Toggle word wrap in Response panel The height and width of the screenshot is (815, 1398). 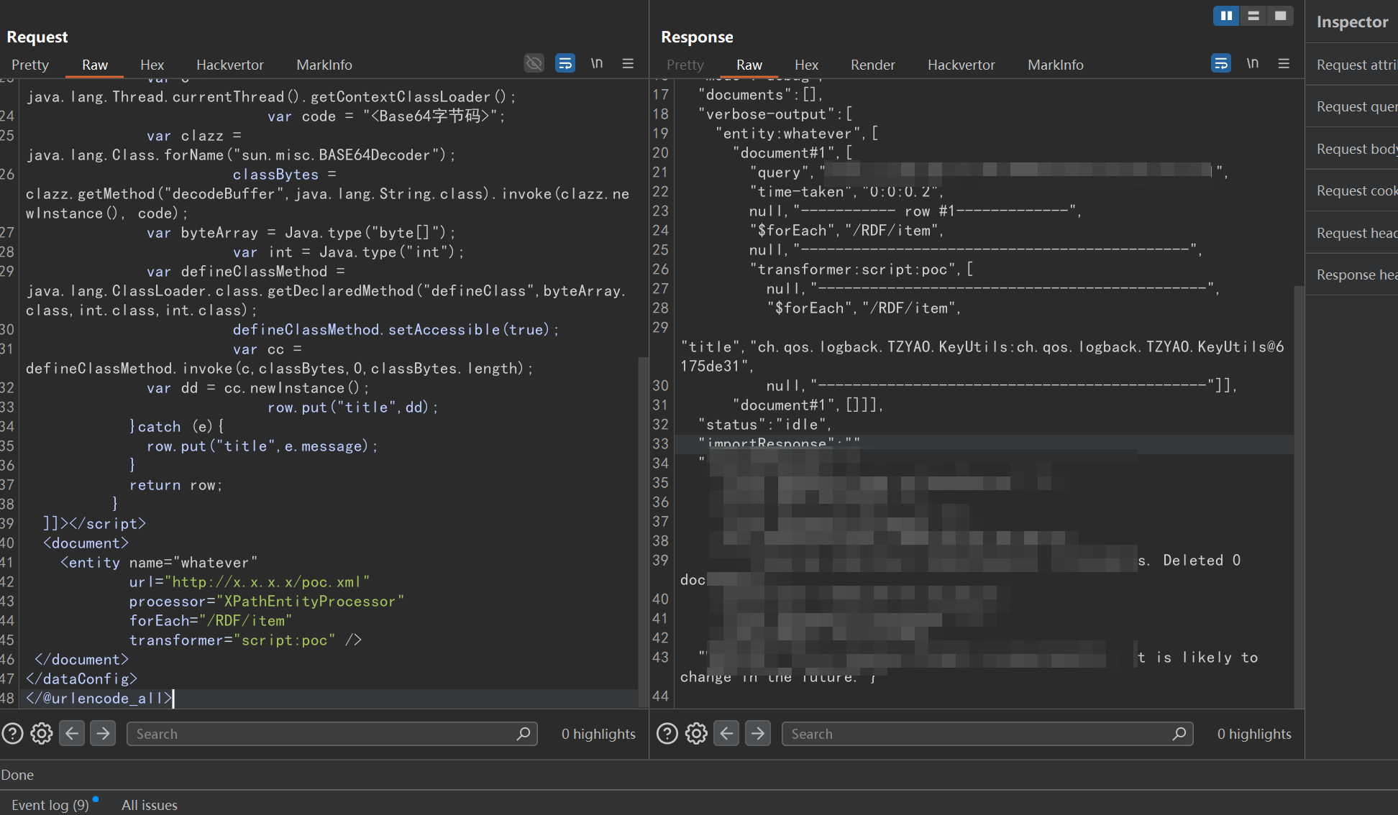pyautogui.click(x=1220, y=63)
